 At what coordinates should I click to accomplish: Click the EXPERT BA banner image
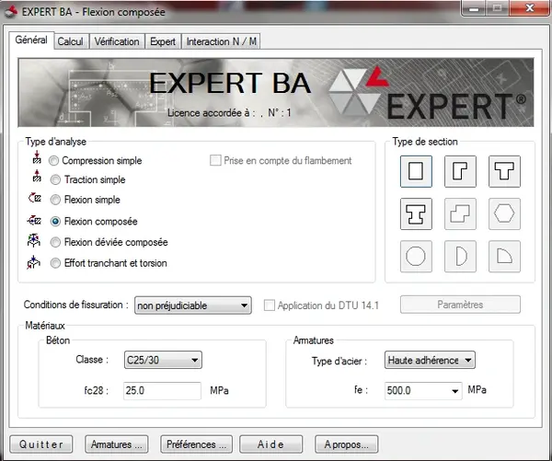pyautogui.click(x=276, y=92)
